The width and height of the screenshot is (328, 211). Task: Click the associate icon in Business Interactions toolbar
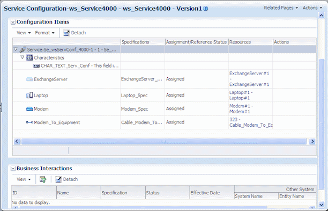[x=43, y=179]
